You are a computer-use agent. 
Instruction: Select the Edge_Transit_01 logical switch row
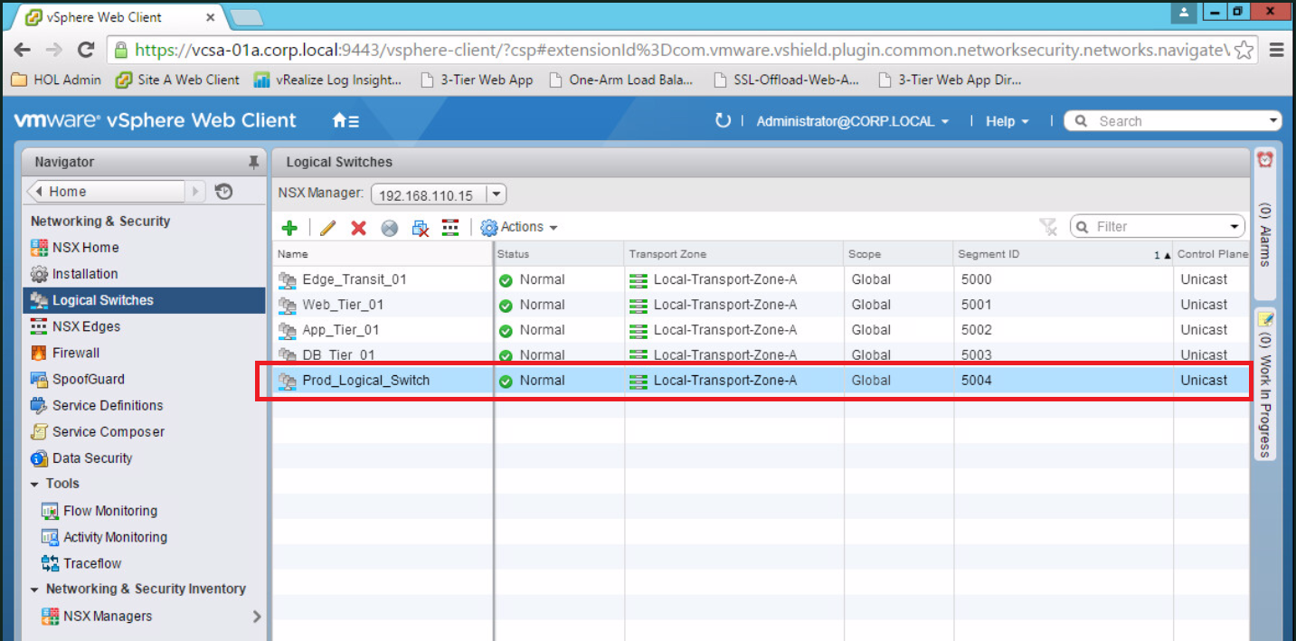coord(761,279)
